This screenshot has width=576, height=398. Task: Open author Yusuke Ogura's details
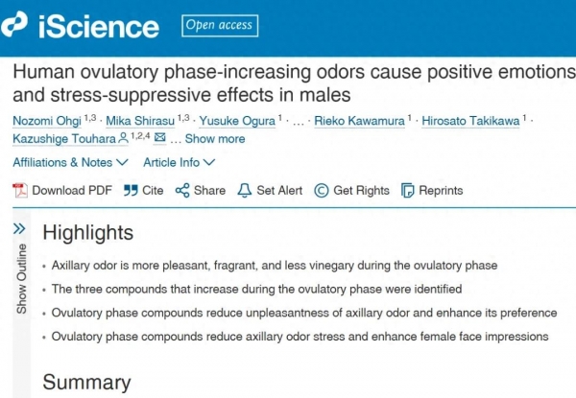pos(238,120)
